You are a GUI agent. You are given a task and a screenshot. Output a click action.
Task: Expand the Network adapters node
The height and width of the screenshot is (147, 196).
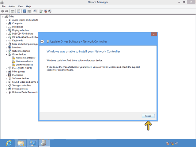pos(6,51)
